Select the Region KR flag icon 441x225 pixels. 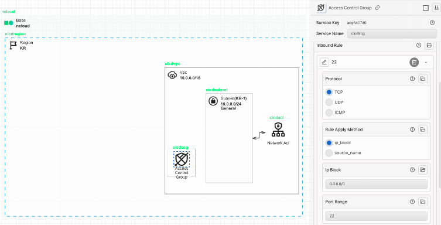click(x=13, y=45)
